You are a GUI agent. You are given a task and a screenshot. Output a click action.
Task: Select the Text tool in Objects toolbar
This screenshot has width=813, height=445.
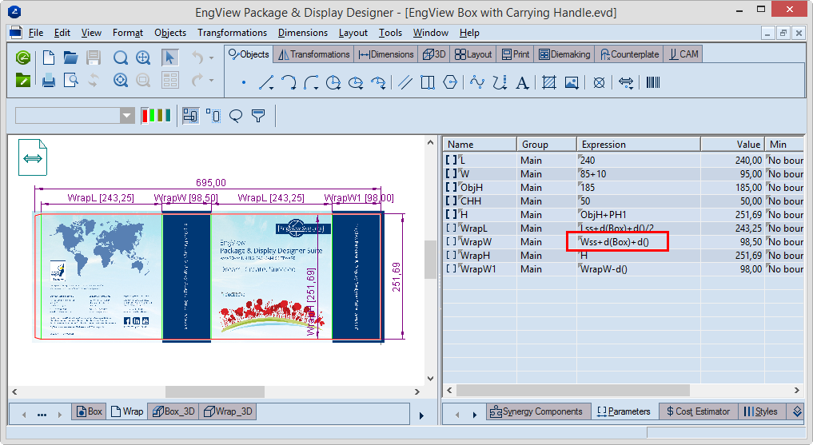[x=523, y=82]
